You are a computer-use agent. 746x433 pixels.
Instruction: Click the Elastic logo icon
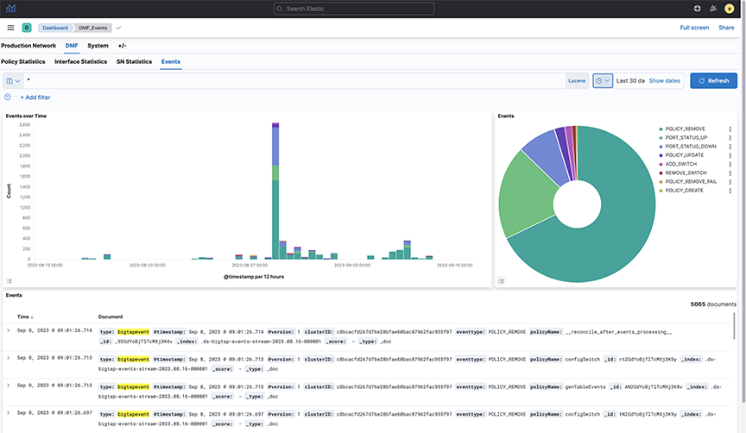point(10,9)
